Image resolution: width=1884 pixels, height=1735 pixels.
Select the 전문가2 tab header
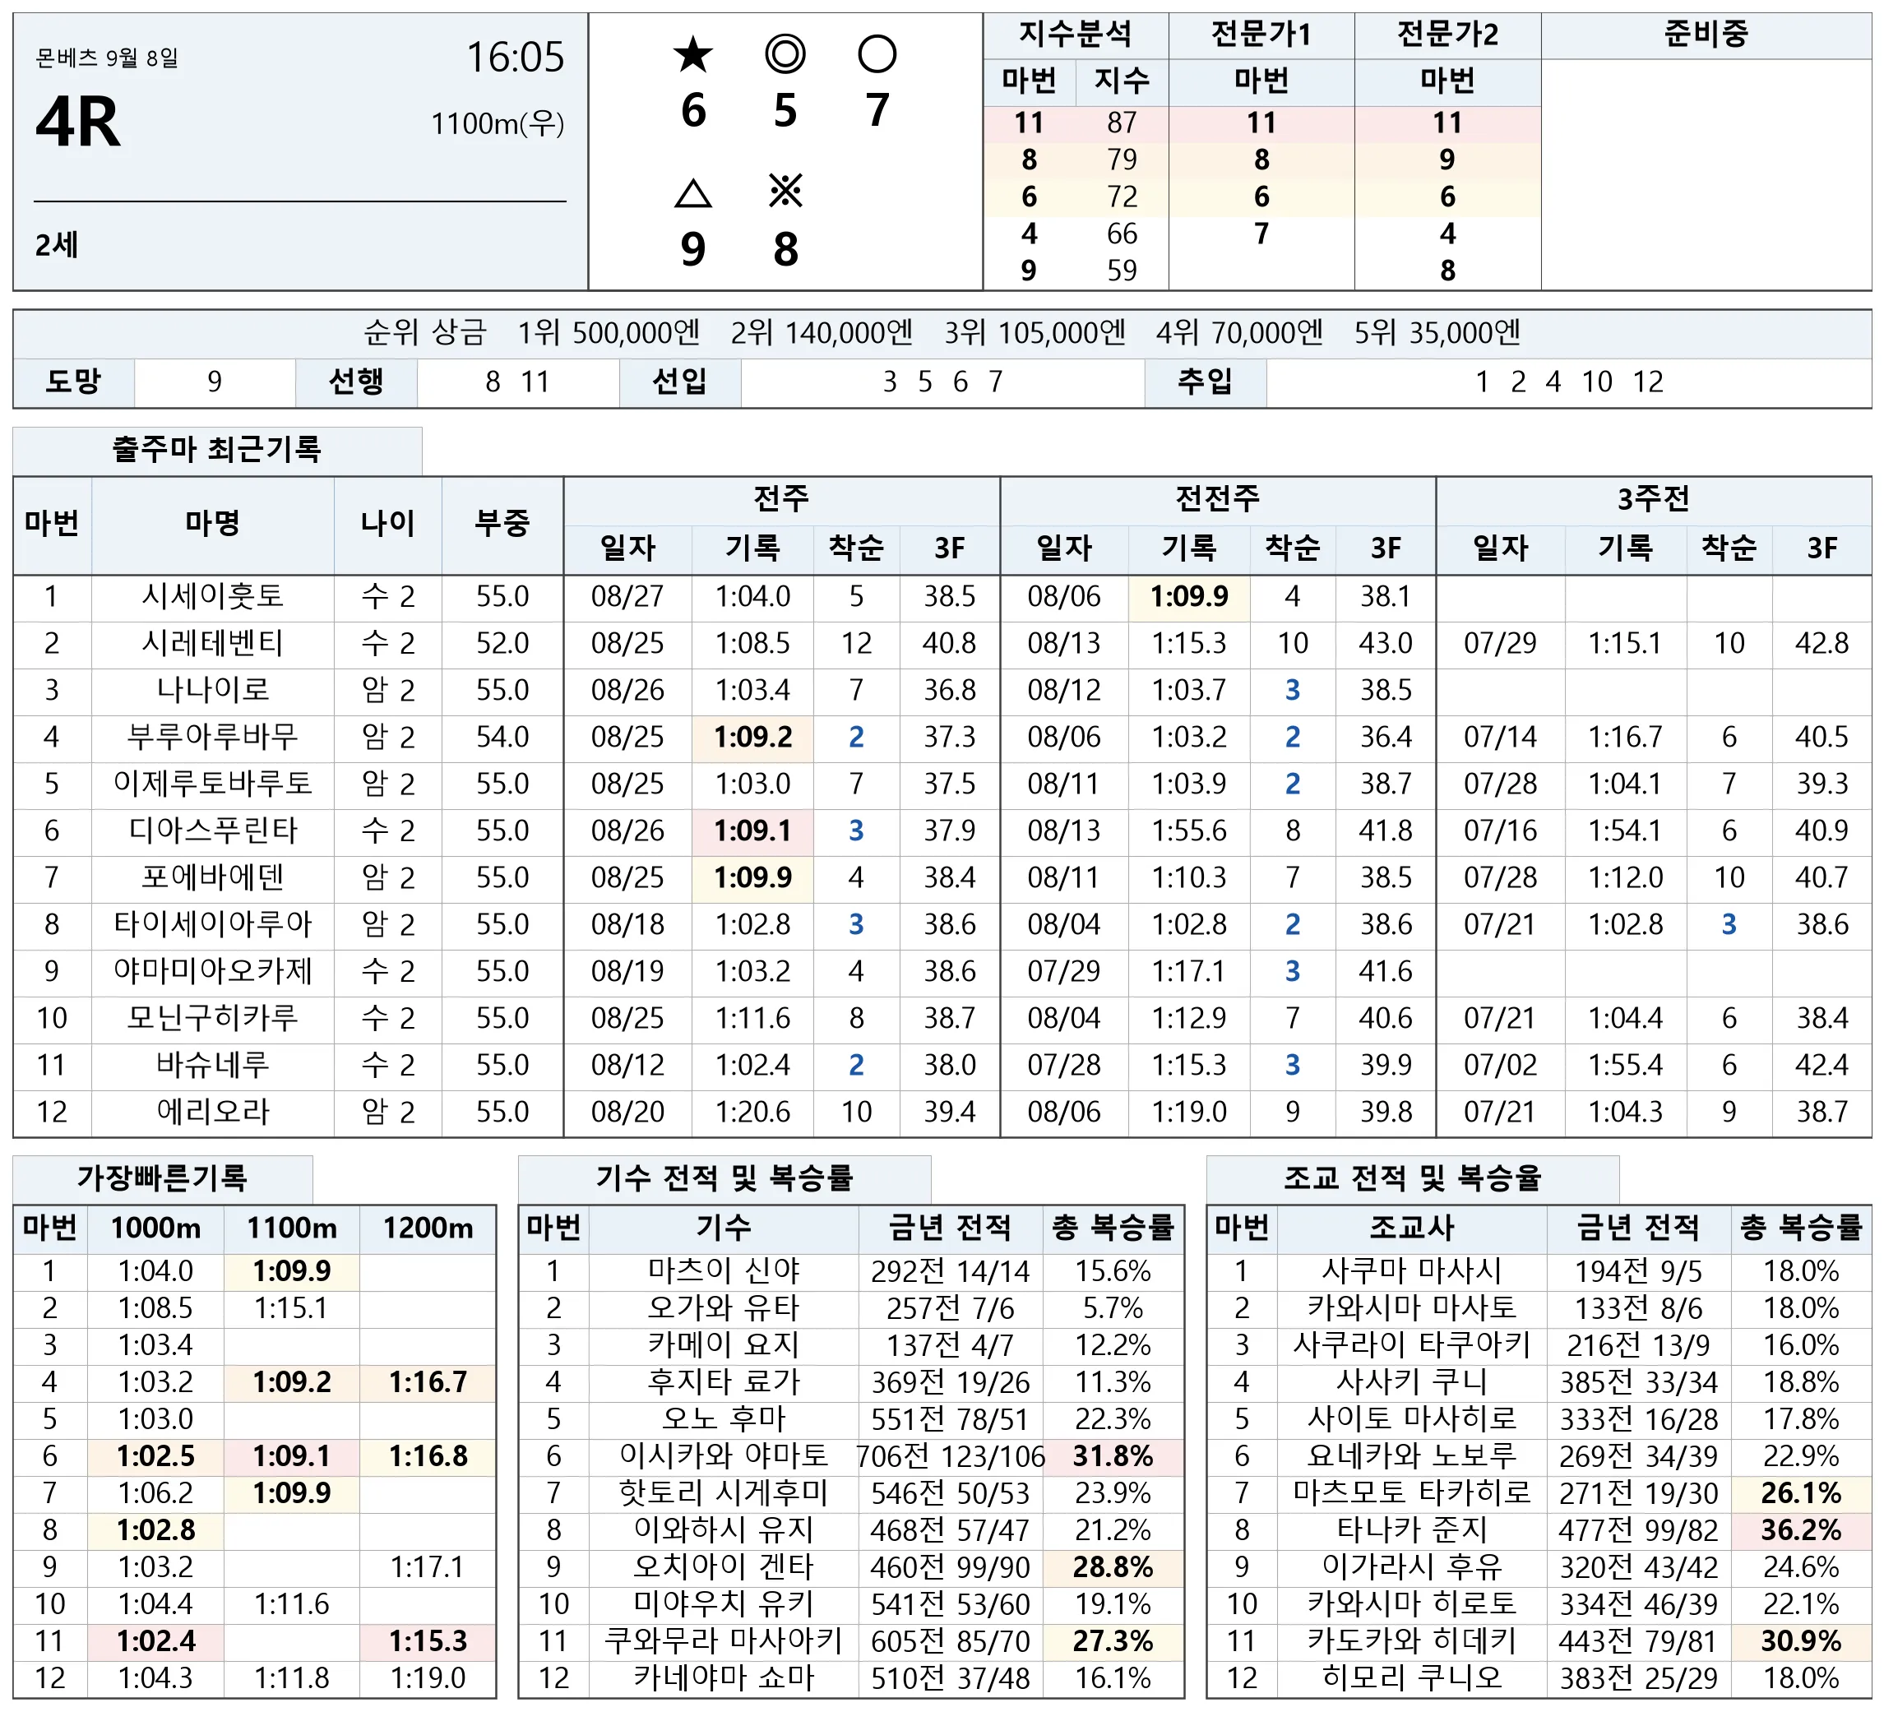coord(1447,35)
